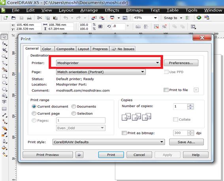The image size is (224, 181).
Task: Open the No Issues tab
Action: 122,49
